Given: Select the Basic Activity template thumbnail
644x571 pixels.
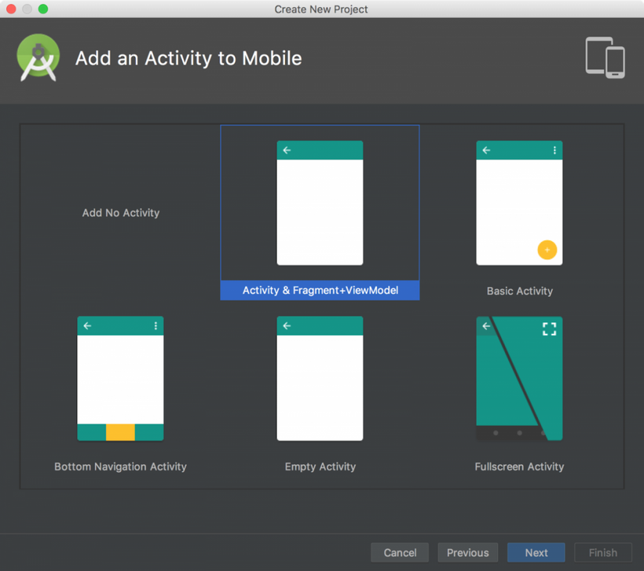Looking at the screenshot, I should point(519,203).
